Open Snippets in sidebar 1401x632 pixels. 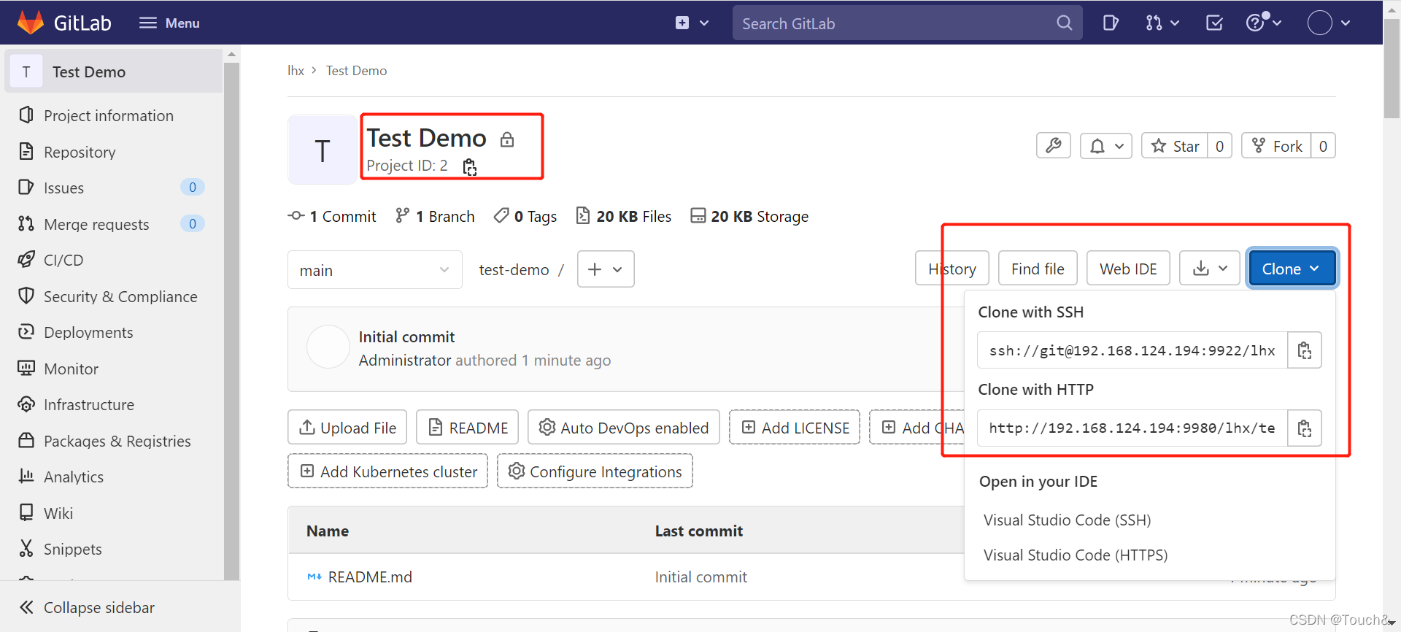pos(72,549)
